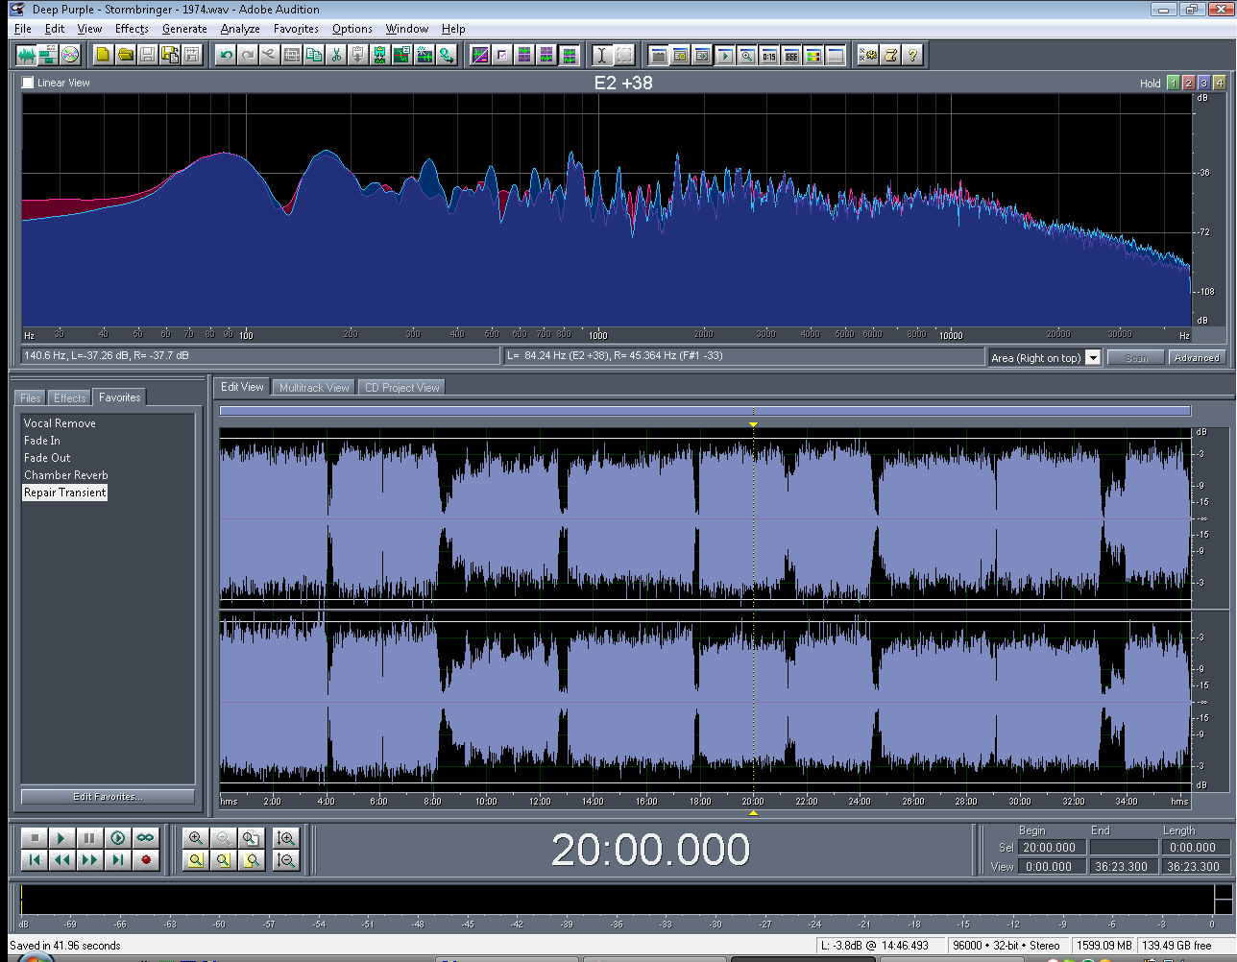Switch to Edit View via waveform toolbar icon
The width and height of the screenshot is (1237, 962).
click(x=26, y=55)
